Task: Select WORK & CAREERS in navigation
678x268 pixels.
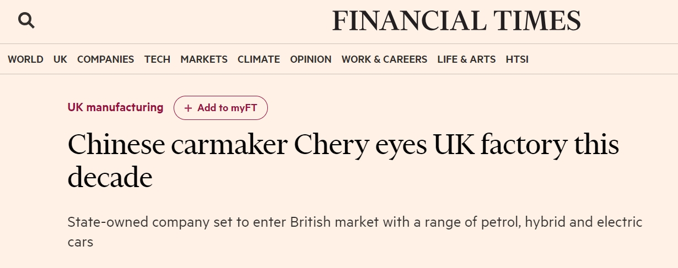Action: coord(384,59)
